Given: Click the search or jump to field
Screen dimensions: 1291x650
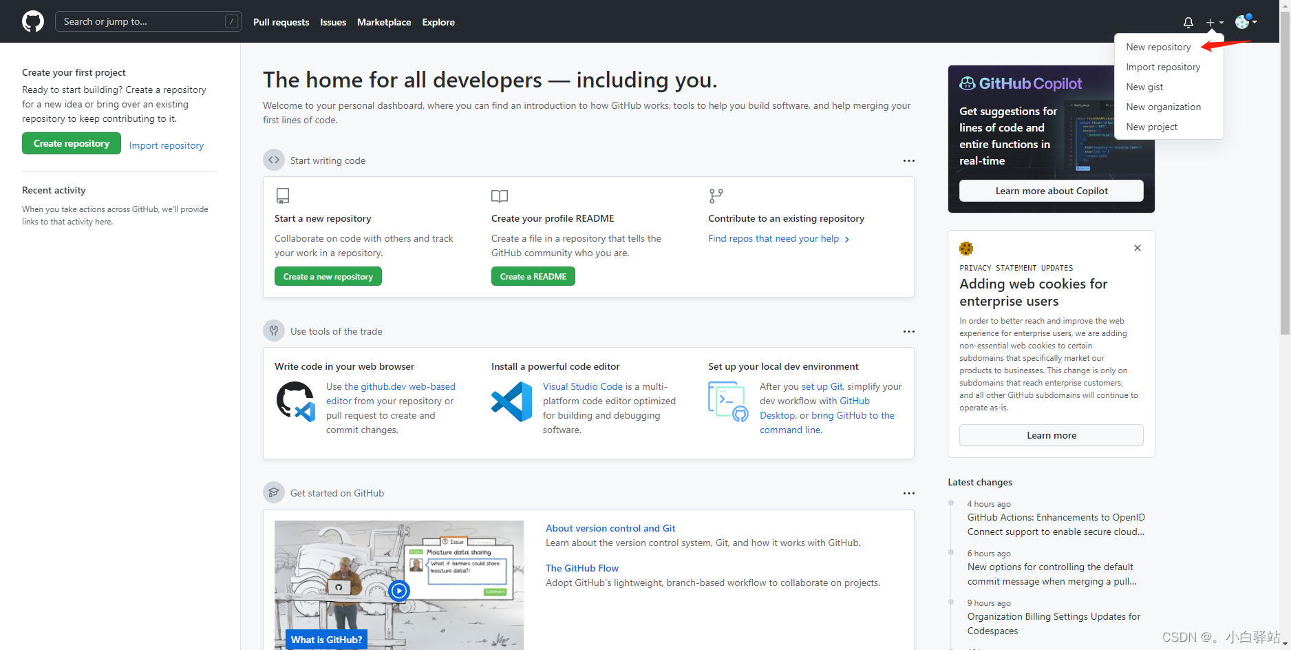Looking at the screenshot, I should point(148,21).
